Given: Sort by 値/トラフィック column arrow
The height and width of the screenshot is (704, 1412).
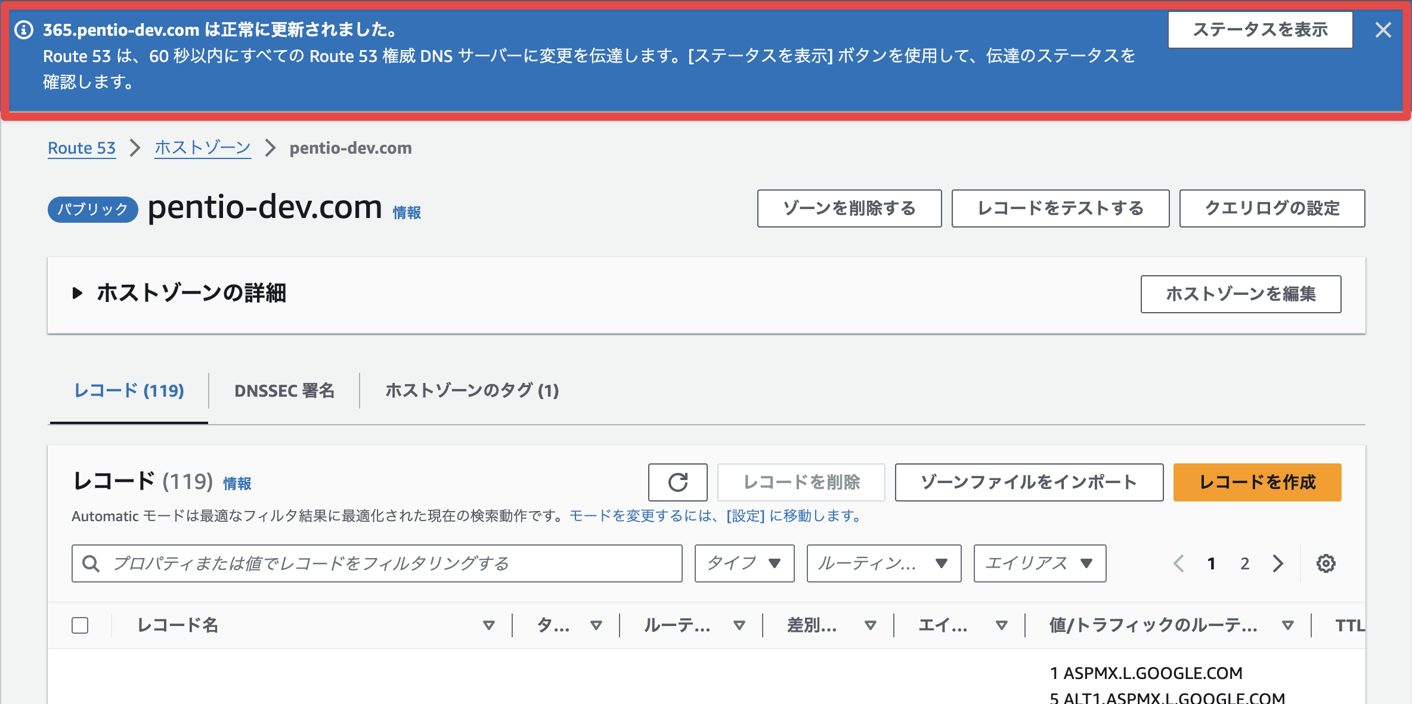Looking at the screenshot, I should 1288,625.
